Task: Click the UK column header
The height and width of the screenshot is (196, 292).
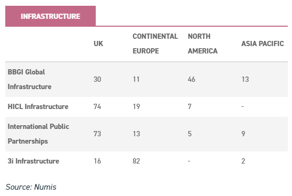Action: tap(98, 43)
